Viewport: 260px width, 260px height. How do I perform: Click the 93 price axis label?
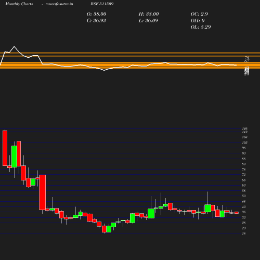(244, 153)
